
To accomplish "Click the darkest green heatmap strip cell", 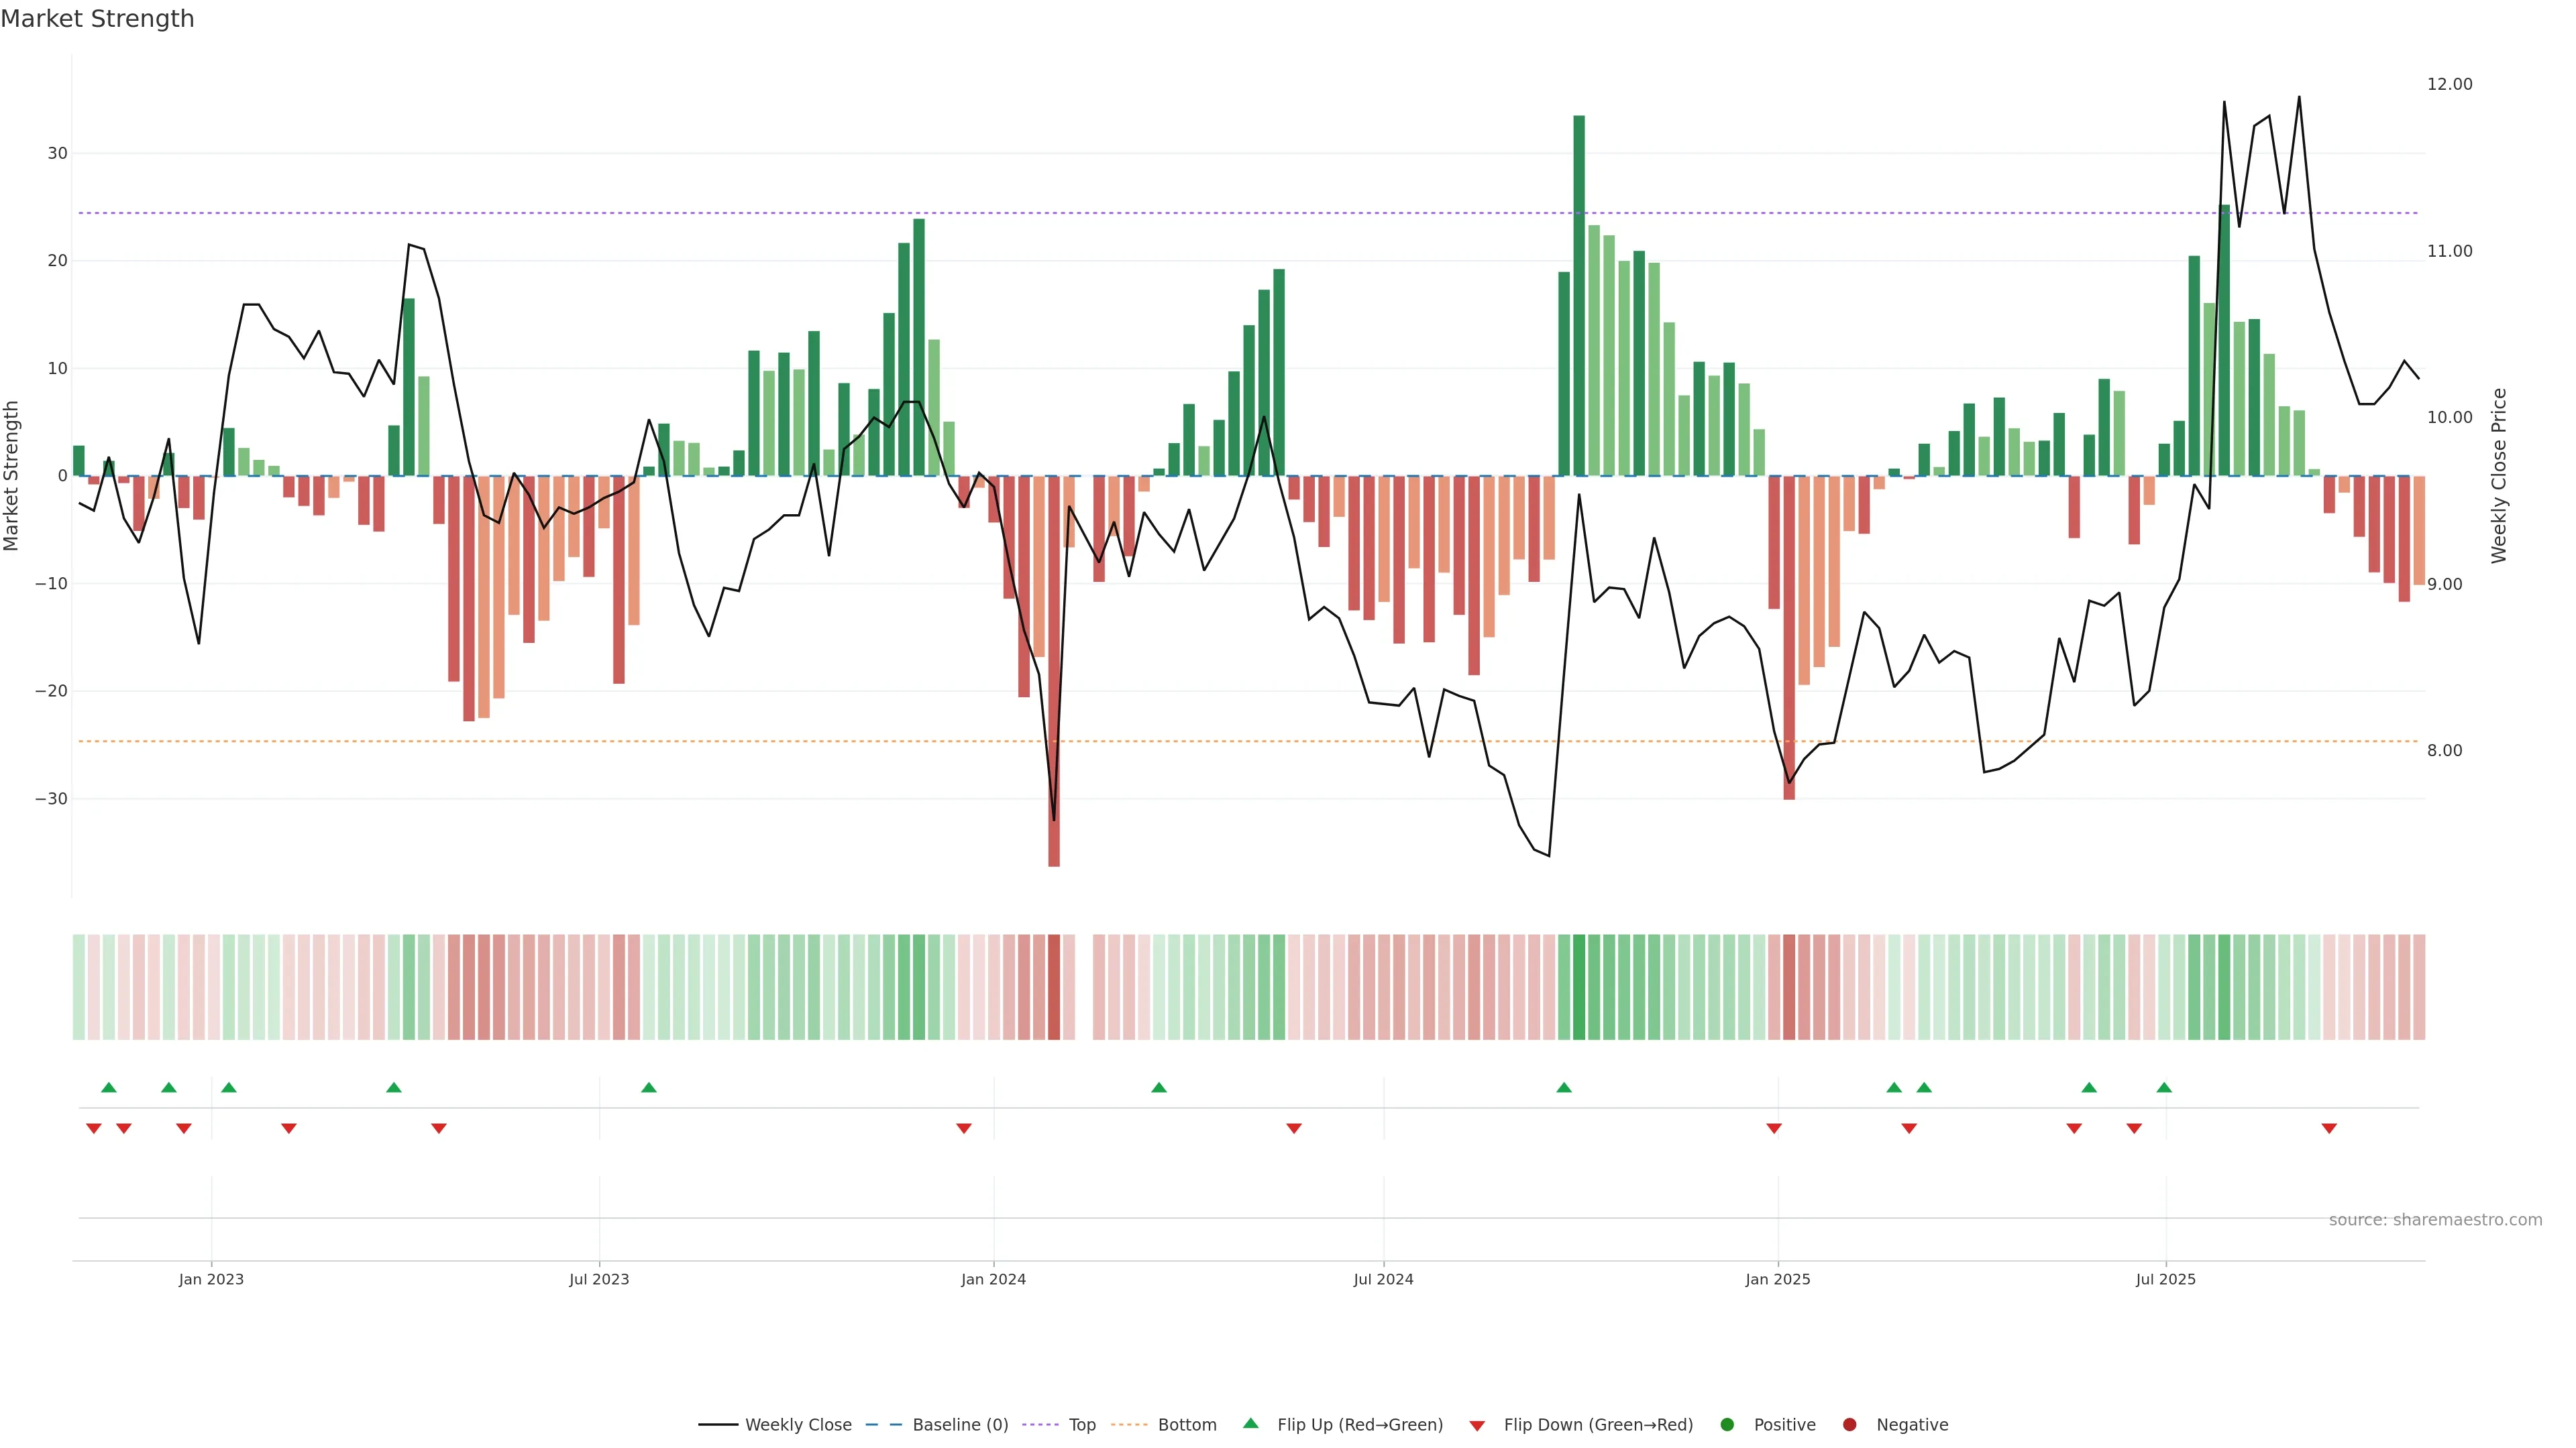I will pyautogui.click(x=1579, y=986).
